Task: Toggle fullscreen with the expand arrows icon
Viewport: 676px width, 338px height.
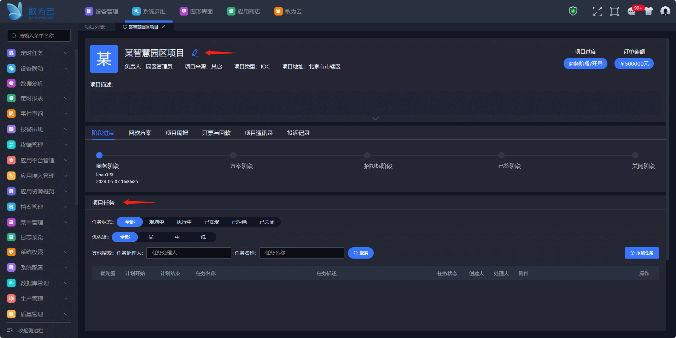Action: click(597, 11)
